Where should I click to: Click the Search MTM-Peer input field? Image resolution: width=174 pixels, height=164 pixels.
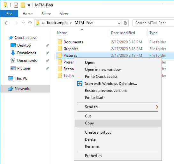(153, 23)
